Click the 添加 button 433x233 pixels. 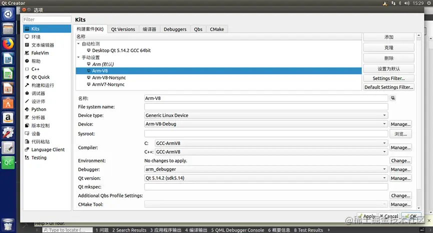point(388,37)
